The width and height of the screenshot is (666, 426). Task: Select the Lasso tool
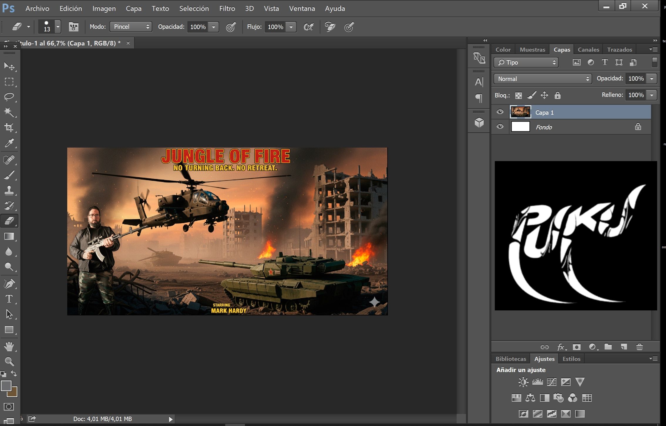[x=9, y=97]
